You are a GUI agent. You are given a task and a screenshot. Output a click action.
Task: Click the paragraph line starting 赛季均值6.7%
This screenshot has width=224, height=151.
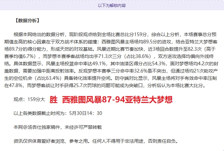[x=109, y=56]
